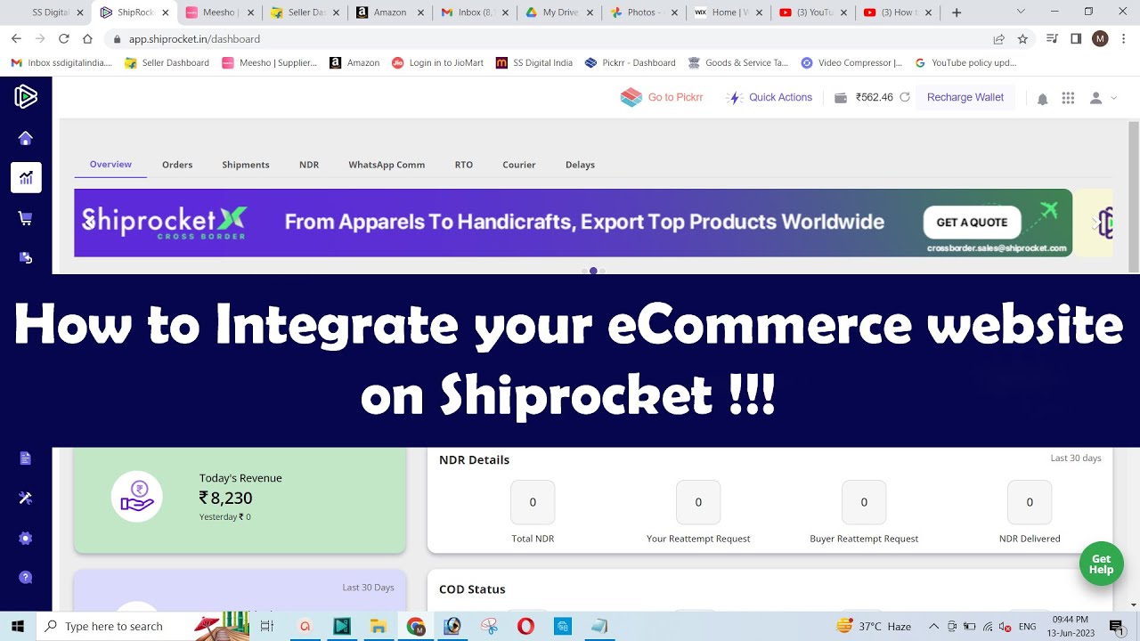Open Dashboard analytics icon in sidebar
The image size is (1140, 641).
pos(26,177)
